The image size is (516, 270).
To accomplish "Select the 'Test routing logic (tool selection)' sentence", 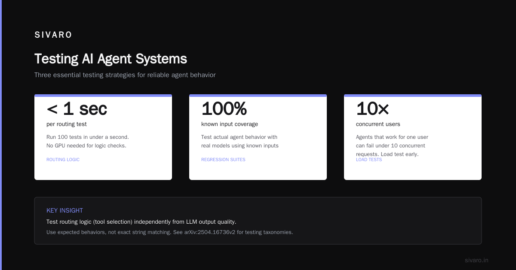I will (141, 222).
